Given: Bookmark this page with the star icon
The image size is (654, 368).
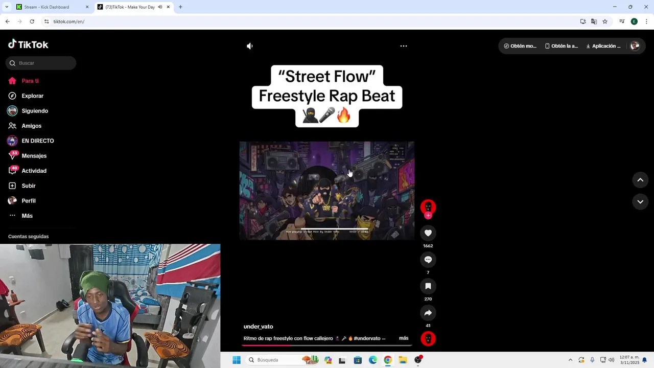Looking at the screenshot, I should (605, 21).
